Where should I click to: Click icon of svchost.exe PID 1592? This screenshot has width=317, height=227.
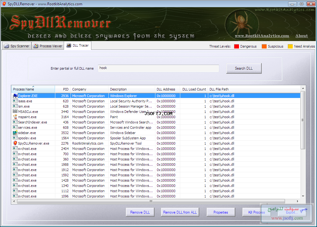(15, 175)
